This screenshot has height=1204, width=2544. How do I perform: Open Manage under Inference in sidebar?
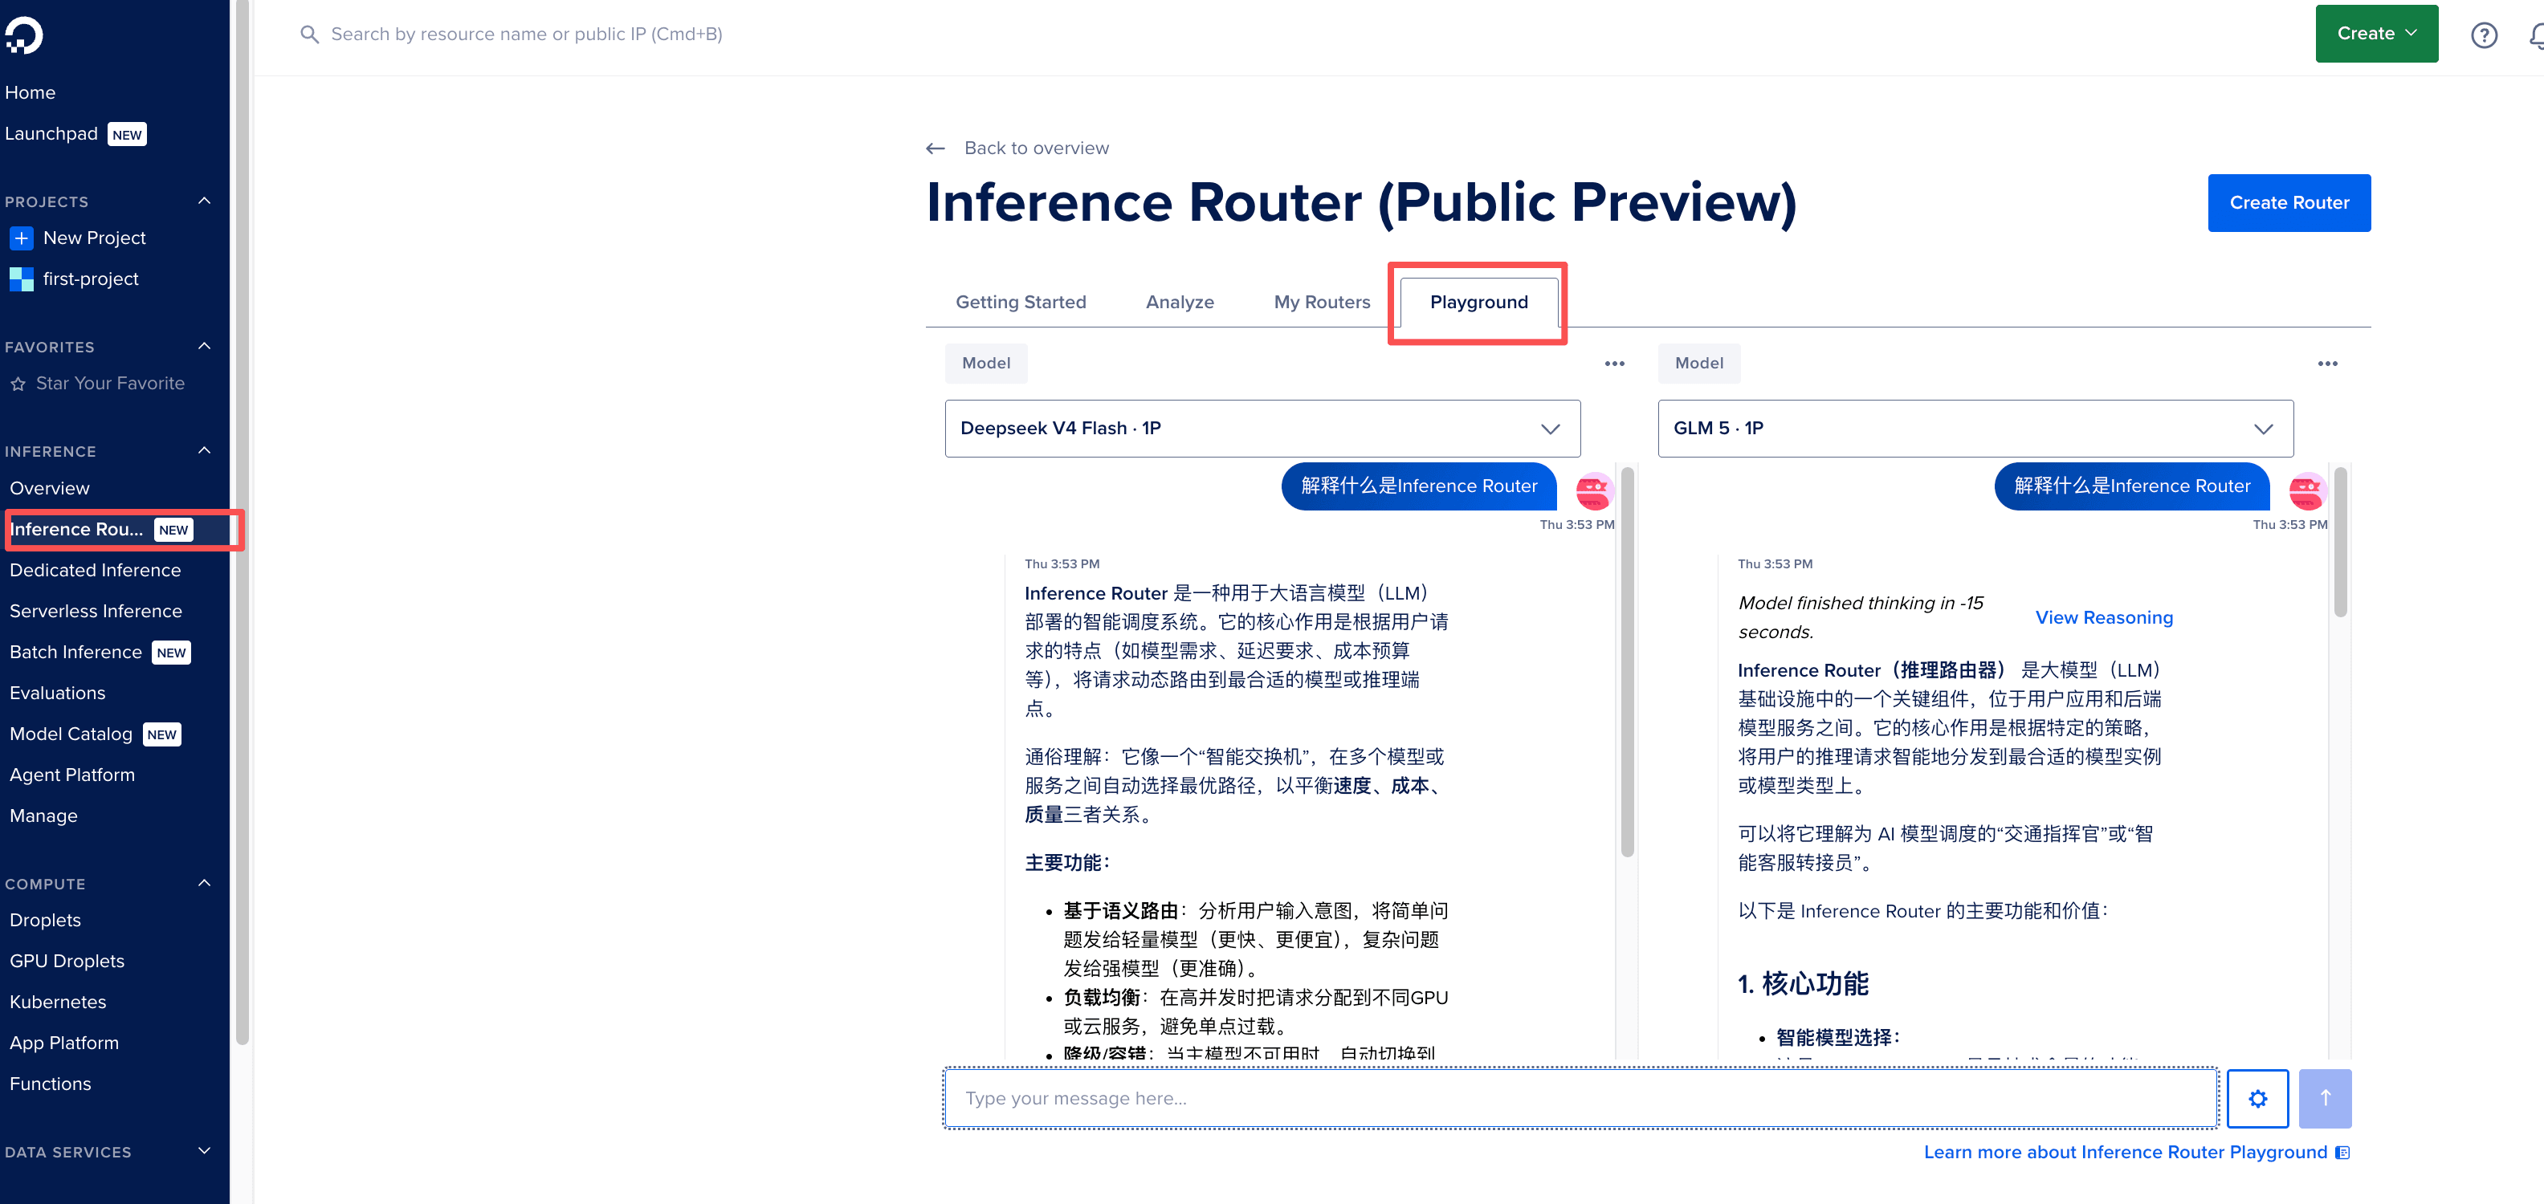tap(43, 816)
